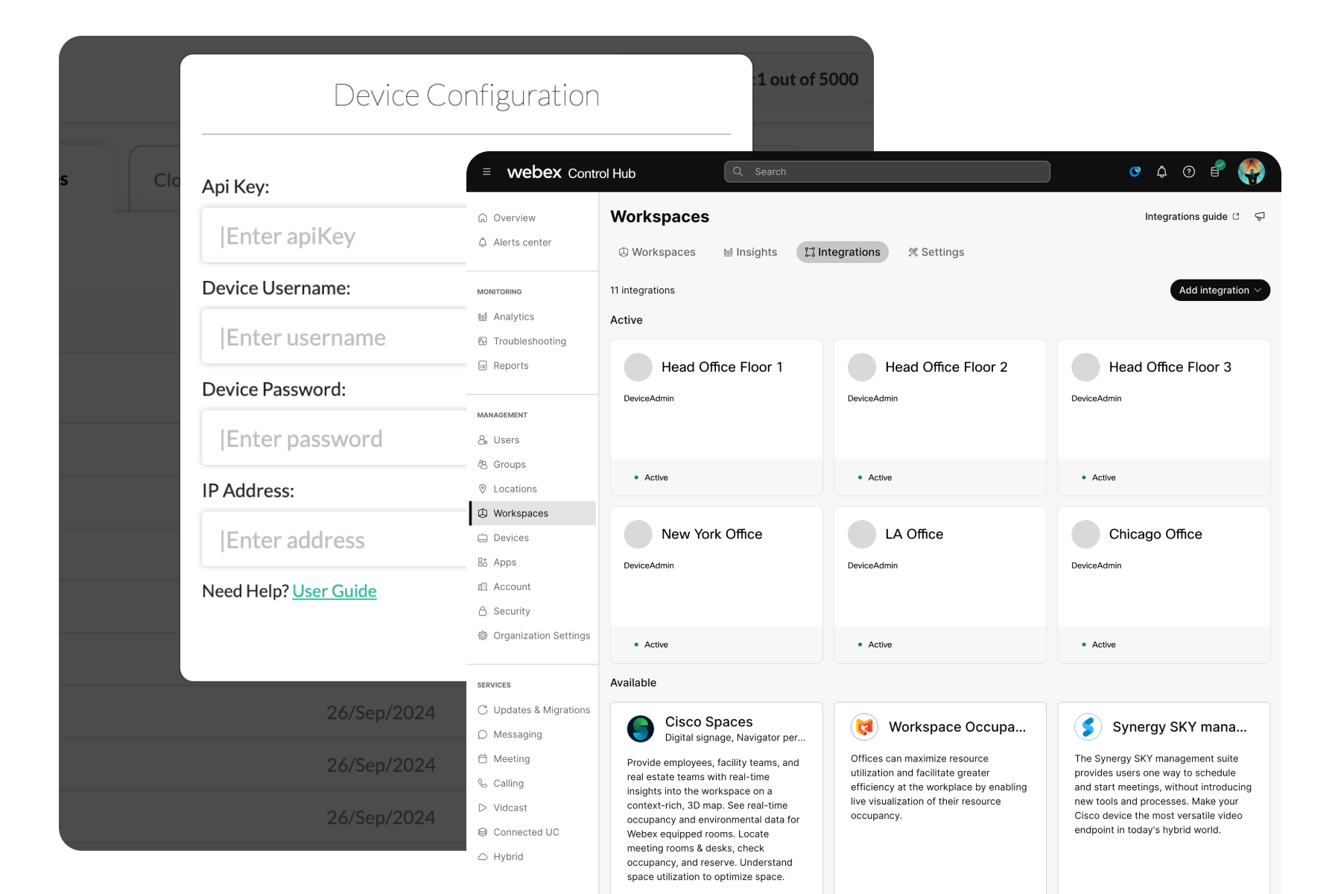Switch to the Workspaces tab
The image size is (1341, 894).
click(x=657, y=253)
